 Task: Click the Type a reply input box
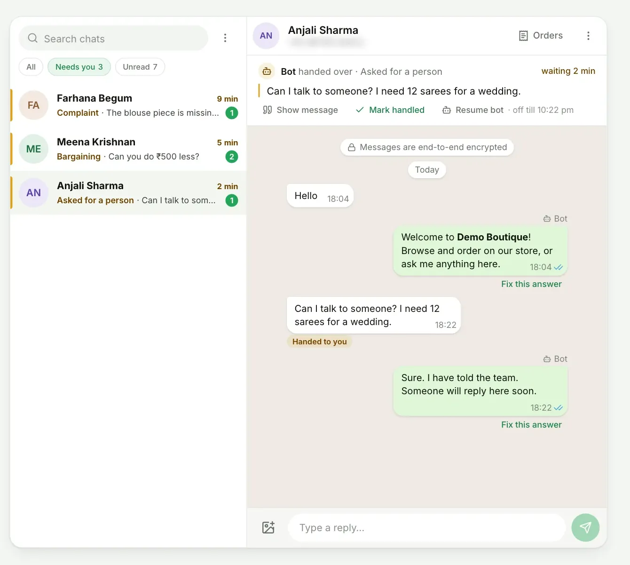click(427, 527)
